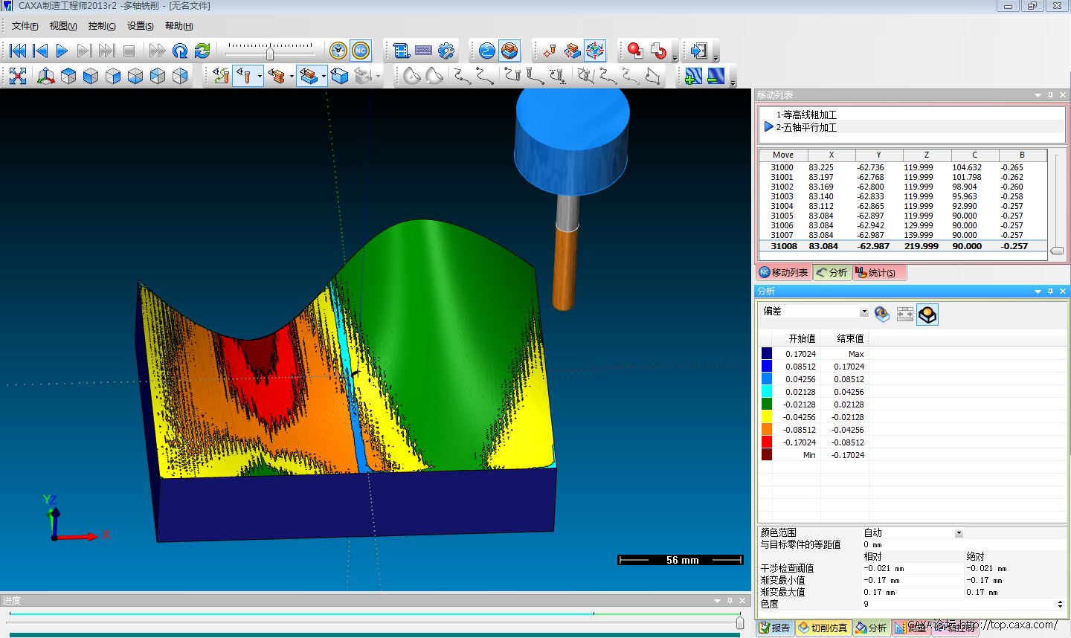Click the red ball record icon

(635, 51)
